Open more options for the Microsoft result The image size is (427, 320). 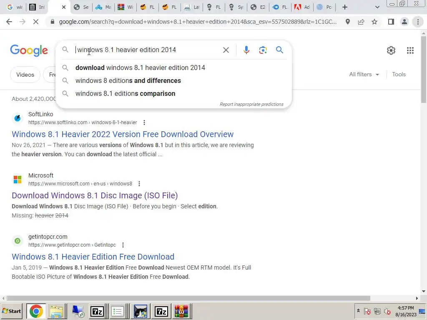click(139, 184)
